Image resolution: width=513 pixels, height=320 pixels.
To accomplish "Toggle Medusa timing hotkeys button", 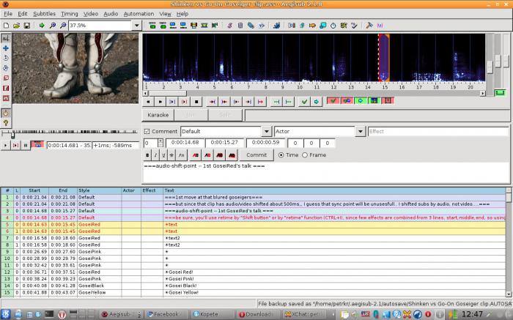I will click(x=388, y=100).
